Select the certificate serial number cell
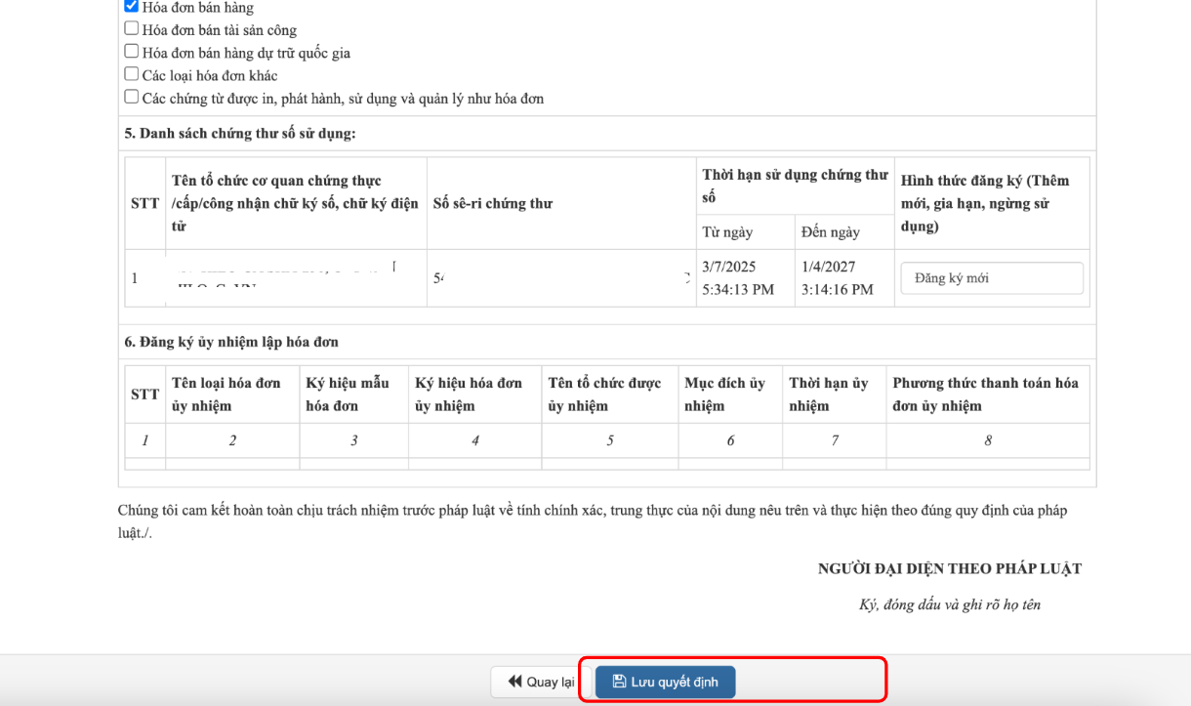The image size is (1191, 706). pyautogui.click(x=560, y=278)
